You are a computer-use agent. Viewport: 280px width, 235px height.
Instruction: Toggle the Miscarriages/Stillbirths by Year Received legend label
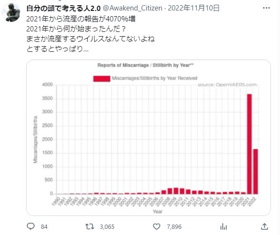click(x=155, y=78)
